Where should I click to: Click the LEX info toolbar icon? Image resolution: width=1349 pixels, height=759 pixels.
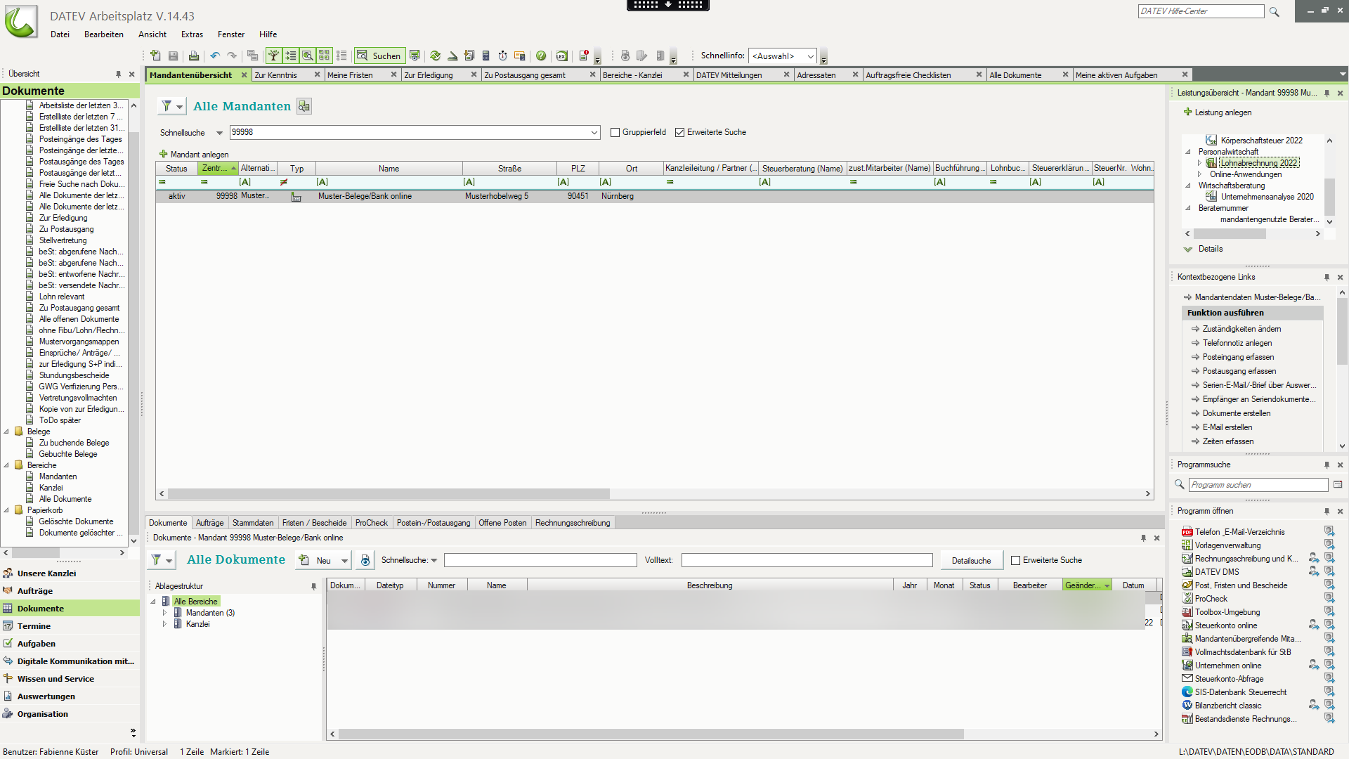click(x=561, y=56)
